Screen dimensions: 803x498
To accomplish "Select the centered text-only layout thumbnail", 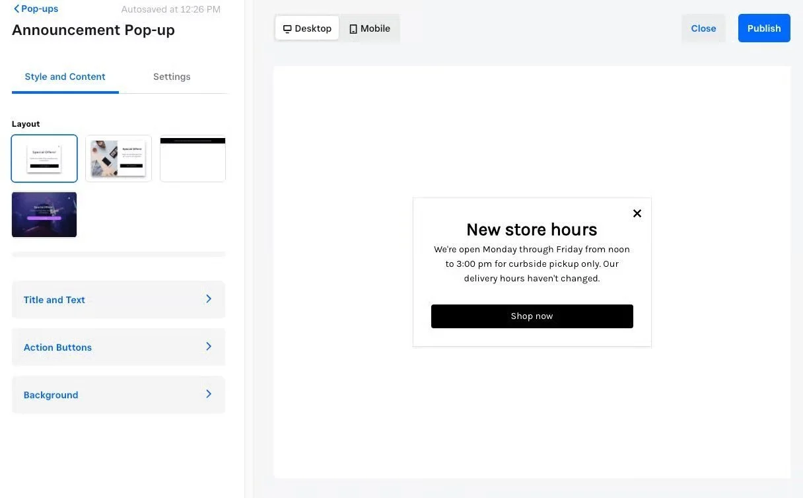I will (x=44, y=159).
